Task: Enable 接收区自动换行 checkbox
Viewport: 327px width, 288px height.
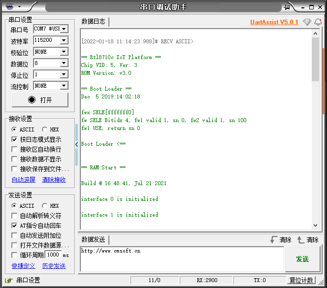Action: [x=14, y=149]
